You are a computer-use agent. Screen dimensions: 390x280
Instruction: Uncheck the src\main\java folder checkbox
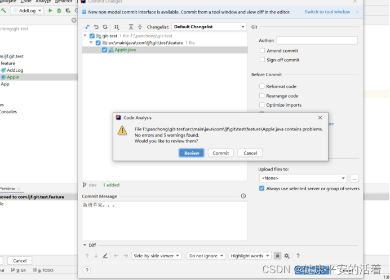click(98, 43)
